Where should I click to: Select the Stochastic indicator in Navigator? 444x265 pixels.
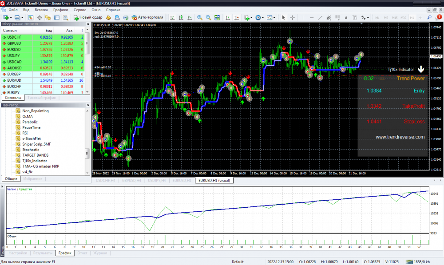31,150
